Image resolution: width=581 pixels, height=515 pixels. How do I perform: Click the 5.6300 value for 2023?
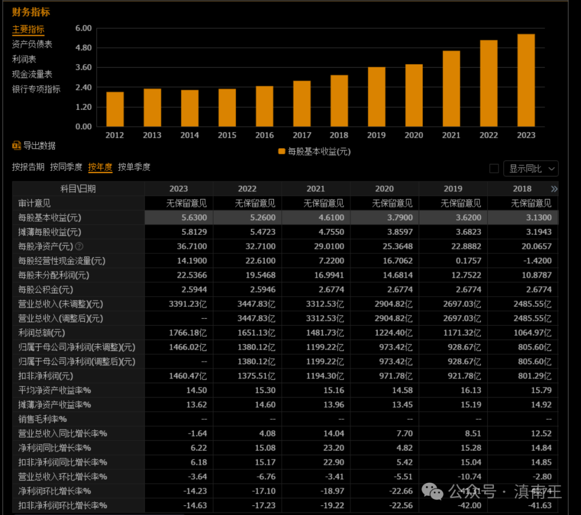click(x=194, y=218)
